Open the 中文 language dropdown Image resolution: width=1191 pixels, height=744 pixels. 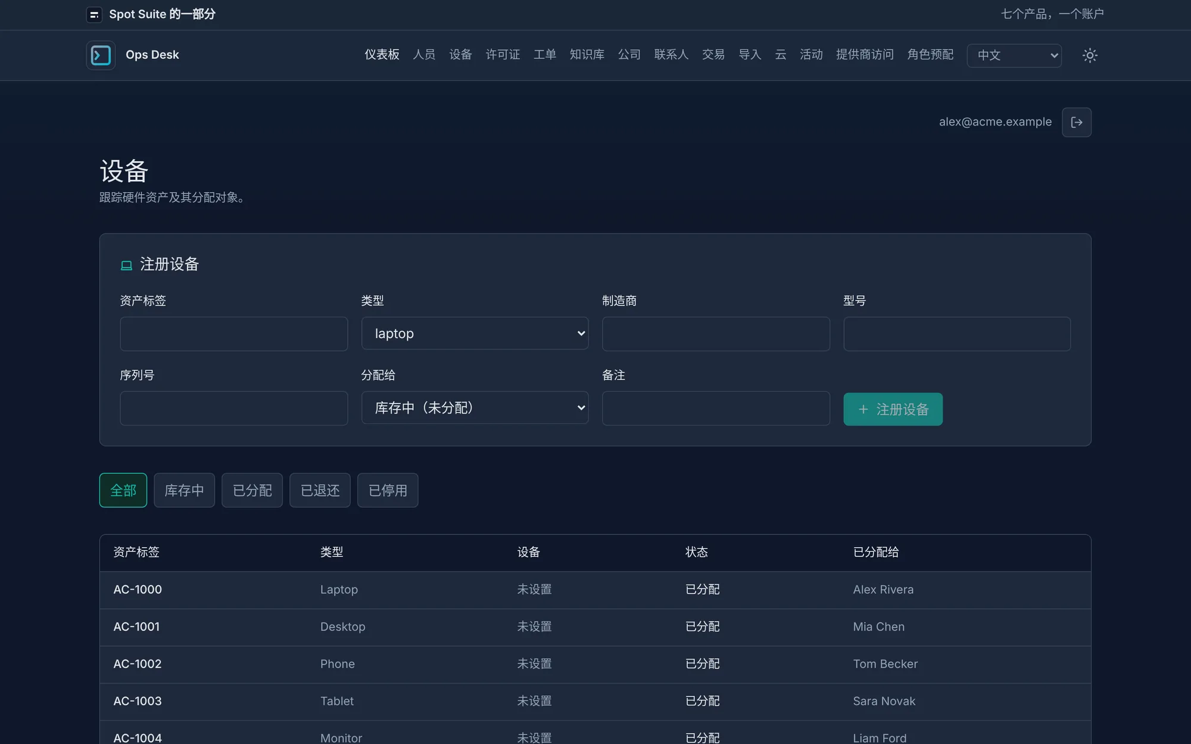click(1014, 55)
